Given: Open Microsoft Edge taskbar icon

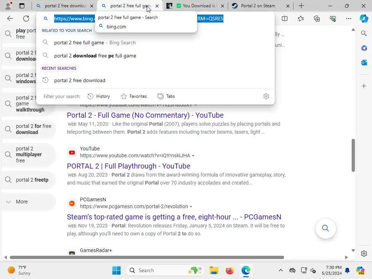Looking at the screenshot, I should 246,270.
